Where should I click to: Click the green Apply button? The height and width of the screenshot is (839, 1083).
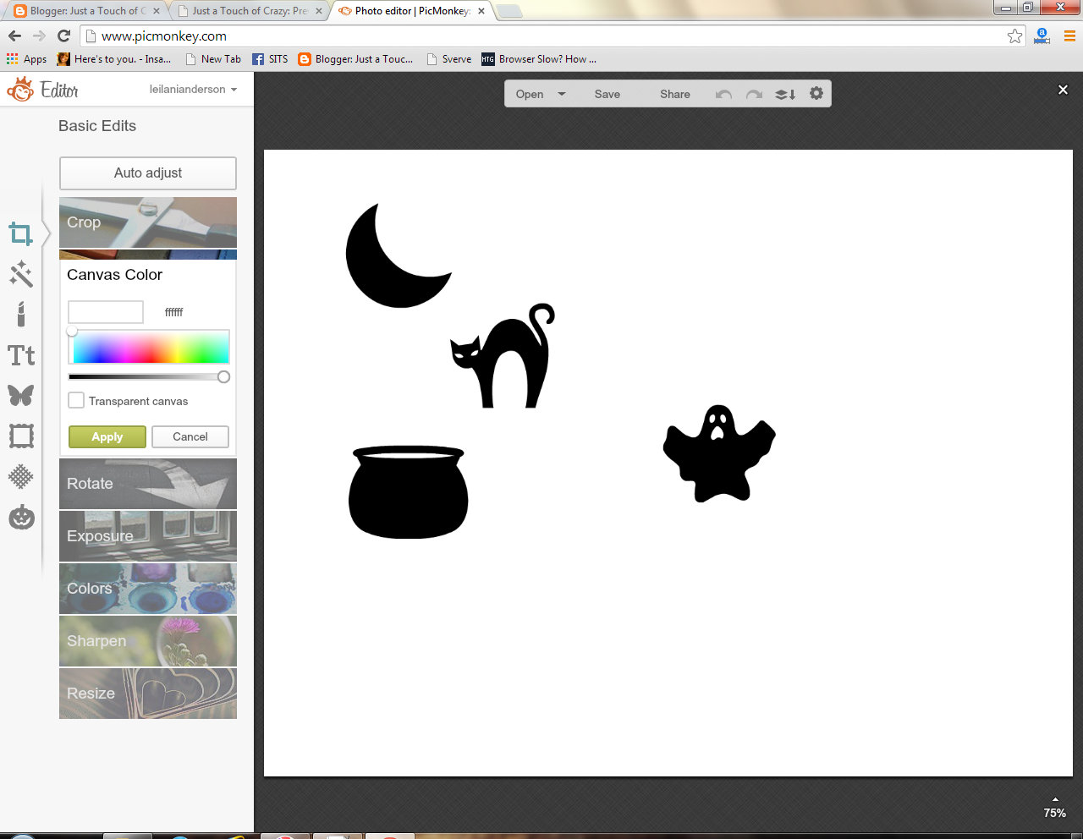coord(107,436)
